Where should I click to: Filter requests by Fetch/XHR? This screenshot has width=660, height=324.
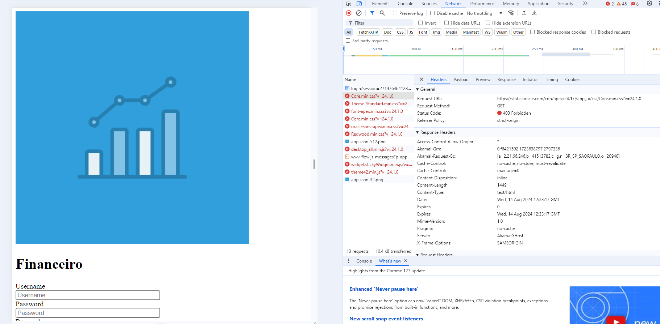pyautogui.click(x=368, y=32)
